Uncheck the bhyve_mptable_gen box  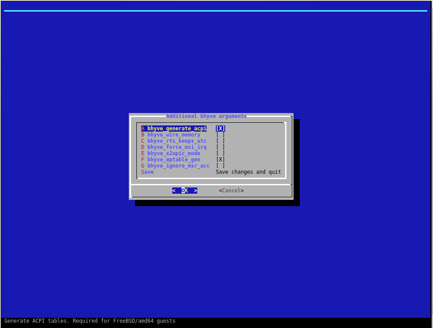[x=220, y=160]
